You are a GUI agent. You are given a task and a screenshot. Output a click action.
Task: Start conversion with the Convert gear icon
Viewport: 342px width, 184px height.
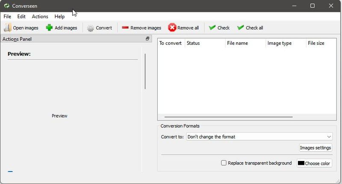(x=90, y=28)
